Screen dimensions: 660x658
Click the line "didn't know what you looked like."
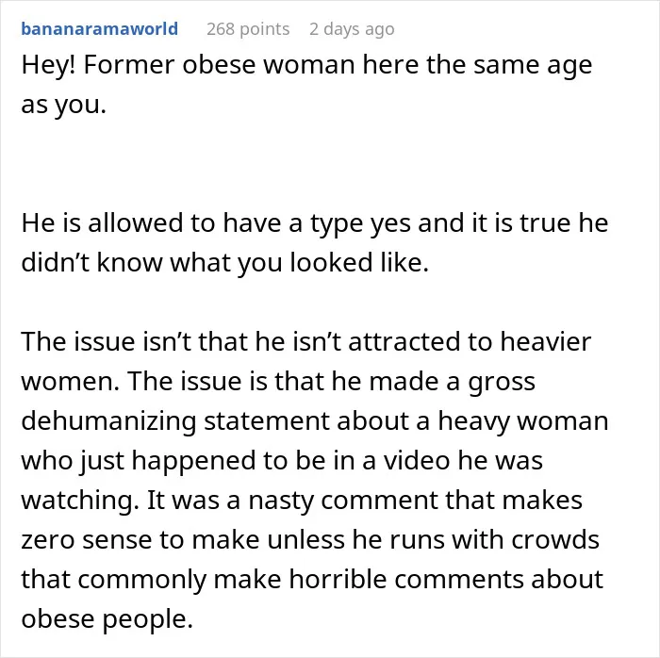224,262
